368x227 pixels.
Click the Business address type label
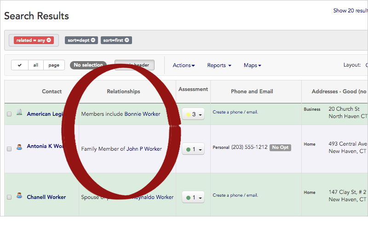pyautogui.click(x=312, y=109)
